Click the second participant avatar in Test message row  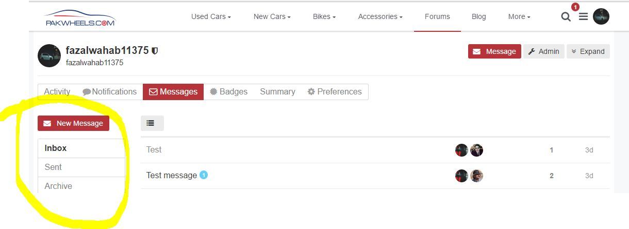click(476, 176)
